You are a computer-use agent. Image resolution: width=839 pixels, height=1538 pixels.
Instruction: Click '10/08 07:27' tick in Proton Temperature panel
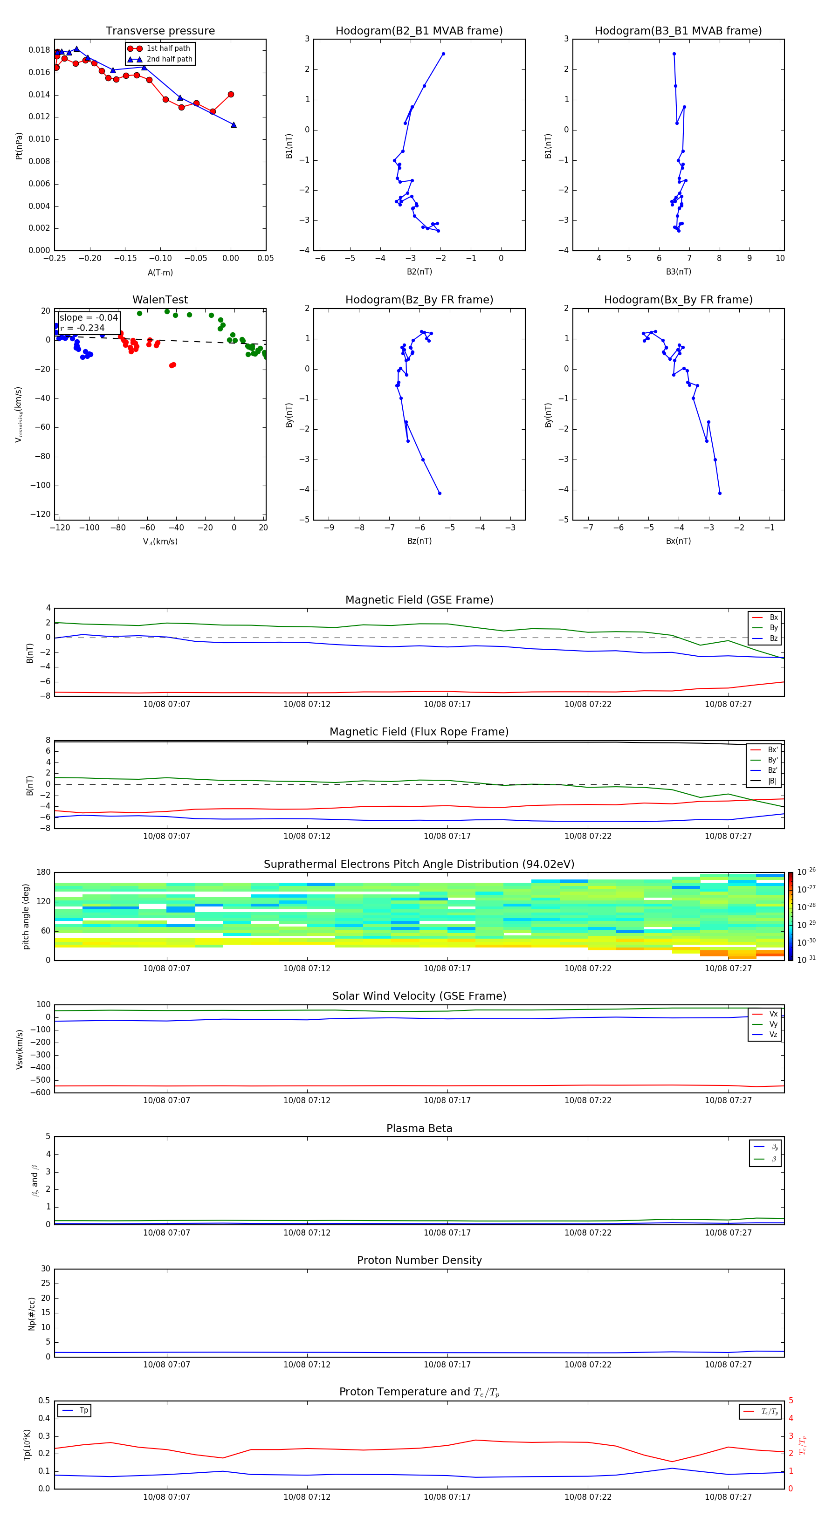[x=728, y=1497]
